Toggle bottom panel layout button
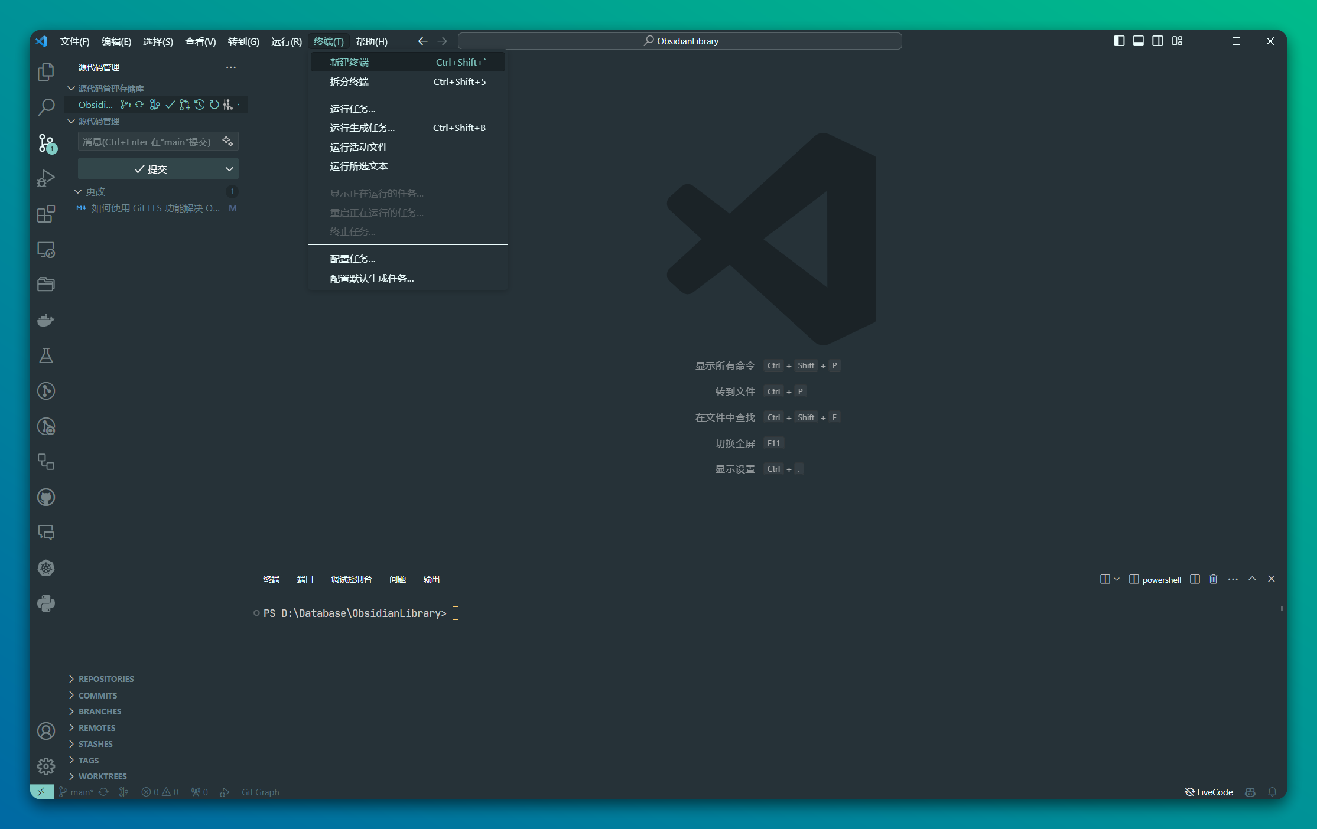Image resolution: width=1317 pixels, height=829 pixels. pyautogui.click(x=1138, y=41)
